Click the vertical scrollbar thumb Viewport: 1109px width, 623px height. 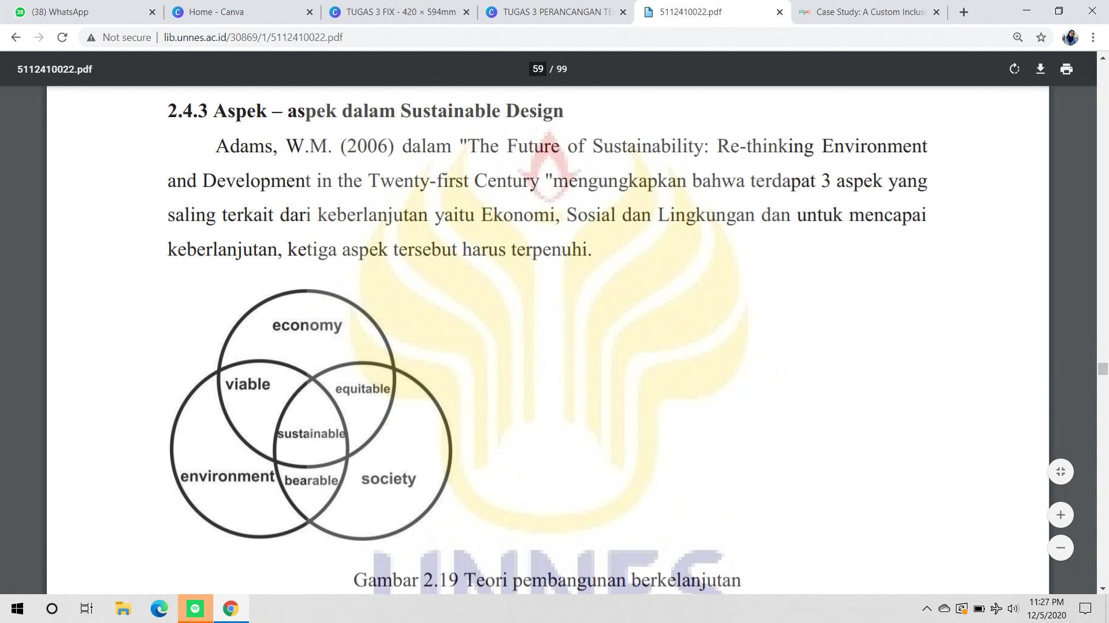pyautogui.click(x=1103, y=369)
